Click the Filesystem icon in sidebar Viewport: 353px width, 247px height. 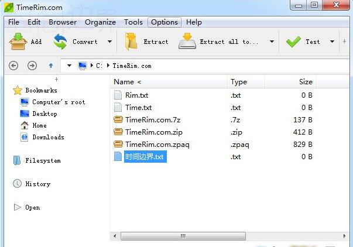coord(17,160)
